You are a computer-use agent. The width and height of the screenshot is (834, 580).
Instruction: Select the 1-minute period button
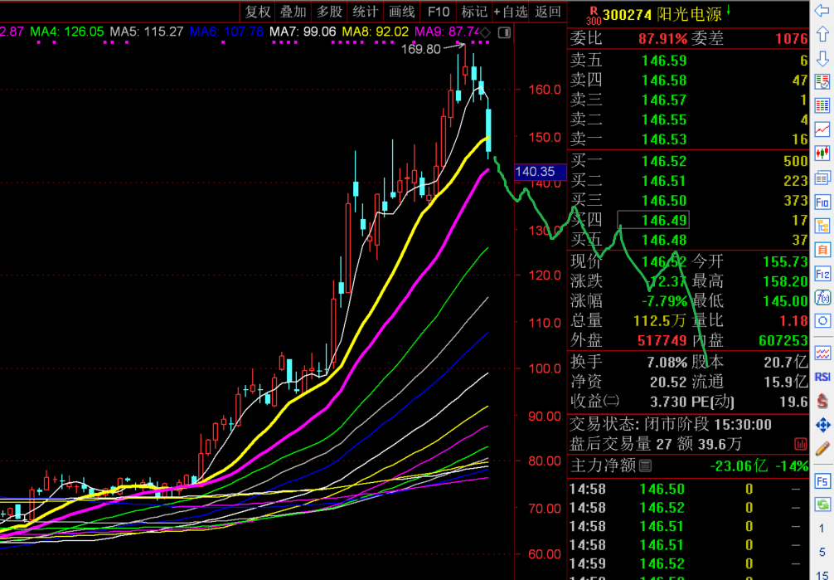[822, 529]
